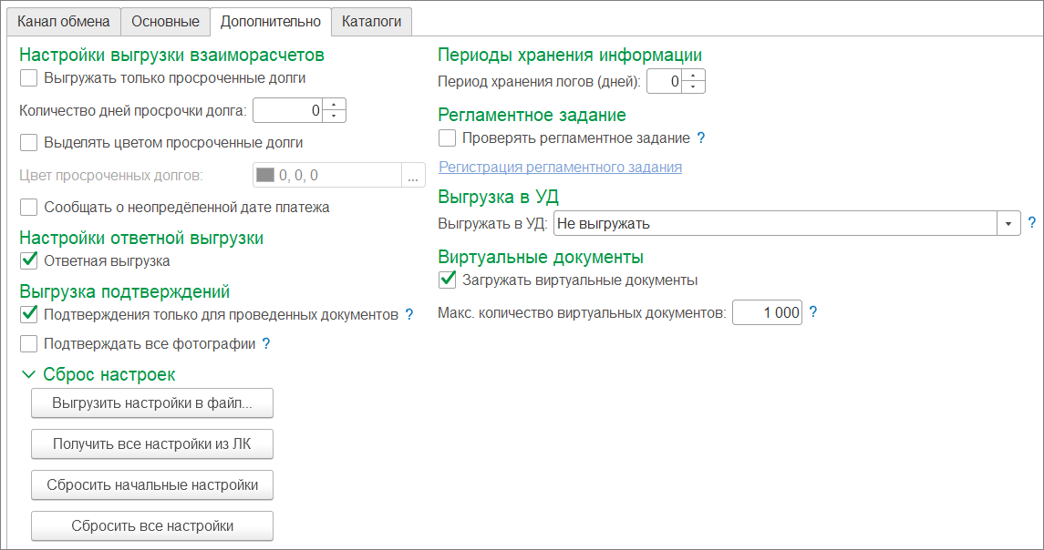Screen dimensions: 1044x550
Task: Click the Настройки выгрузки взаиморасчетов heading
Action: pos(171,55)
